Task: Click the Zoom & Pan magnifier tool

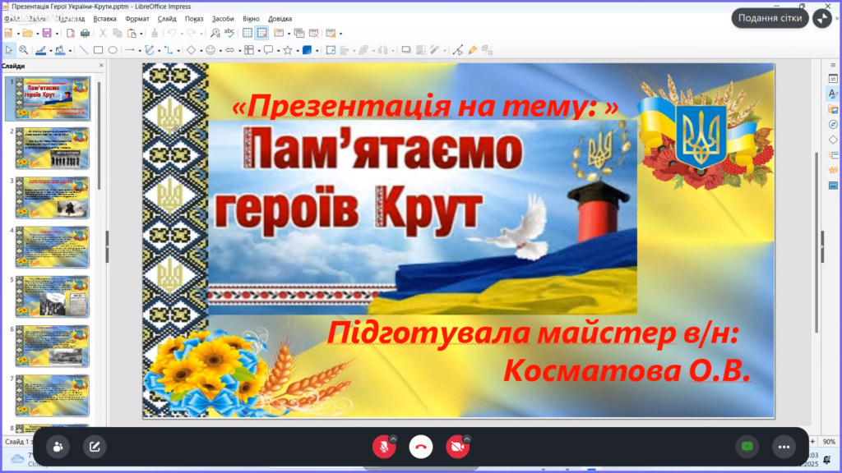Action: point(24,50)
